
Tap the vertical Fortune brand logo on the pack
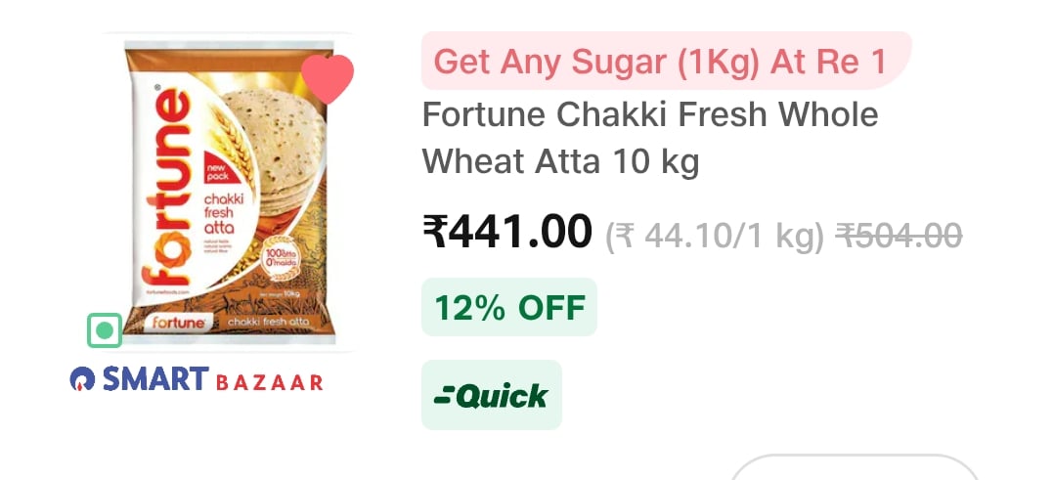[165, 188]
